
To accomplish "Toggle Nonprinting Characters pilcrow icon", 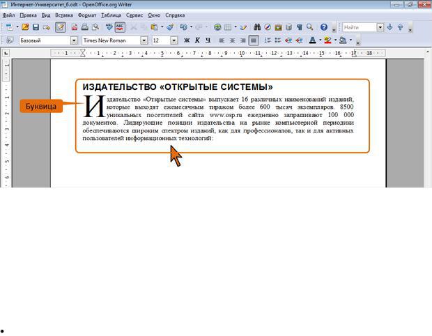I will pos(300,27).
